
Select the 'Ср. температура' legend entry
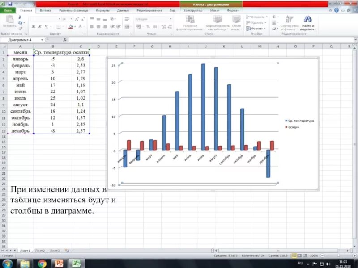(299, 121)
